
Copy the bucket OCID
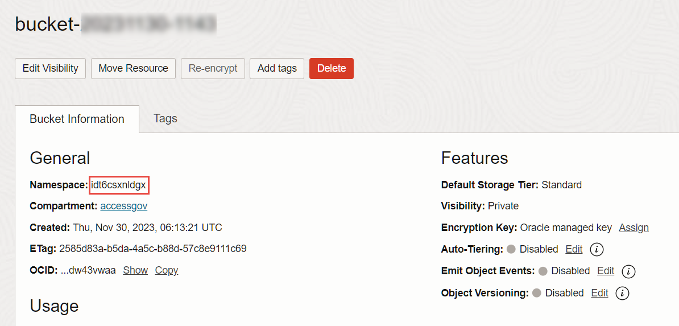pos(167,270)
